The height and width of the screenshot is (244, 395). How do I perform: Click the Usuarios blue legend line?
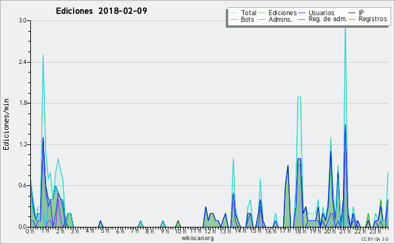[302, 13]
